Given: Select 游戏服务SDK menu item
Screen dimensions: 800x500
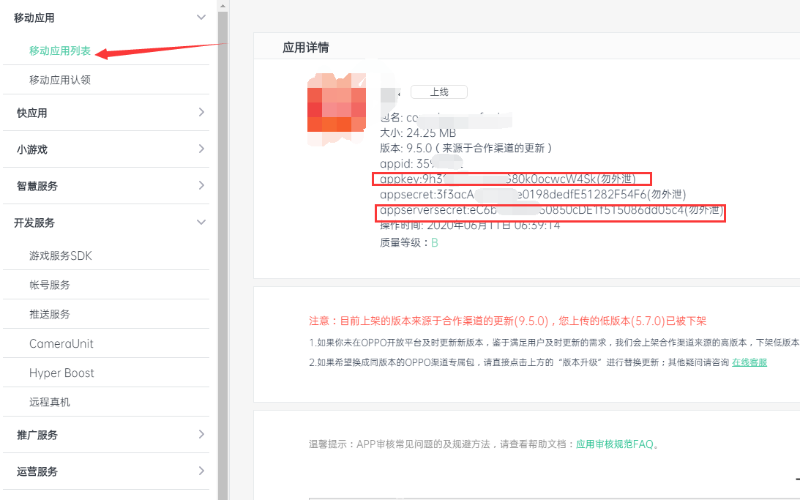Looking at the screenshot, I should point(60,255).
